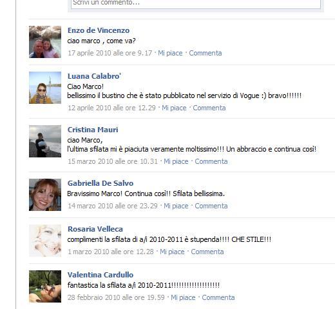Viewport: 335px width, 309px height.
Task: Like Rosaria Velleca's post with Mi piace
Action: coord(172,252)
